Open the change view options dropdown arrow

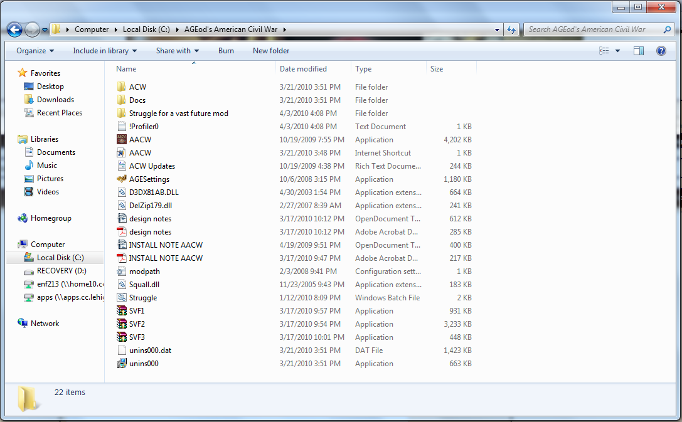click(617, 51)
